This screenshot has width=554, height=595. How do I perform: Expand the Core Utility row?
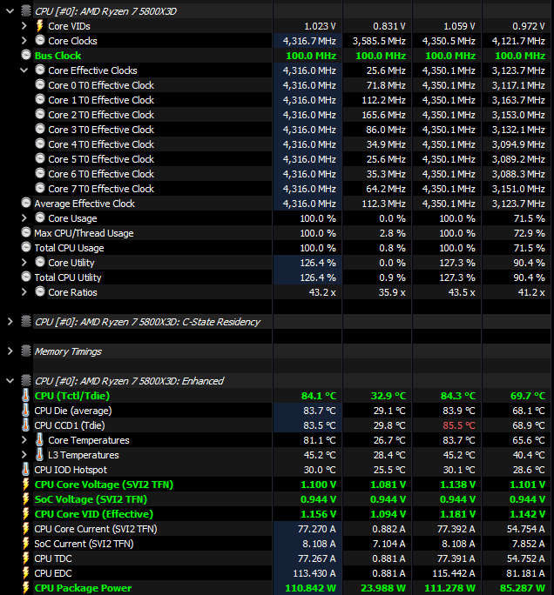tap(24, 263)
